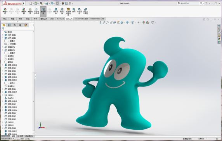Expand the SOLIDWORKS menu arrow beside logo

[24, 3]
